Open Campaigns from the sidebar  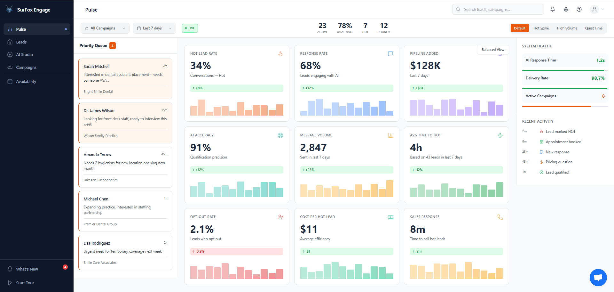26,67
